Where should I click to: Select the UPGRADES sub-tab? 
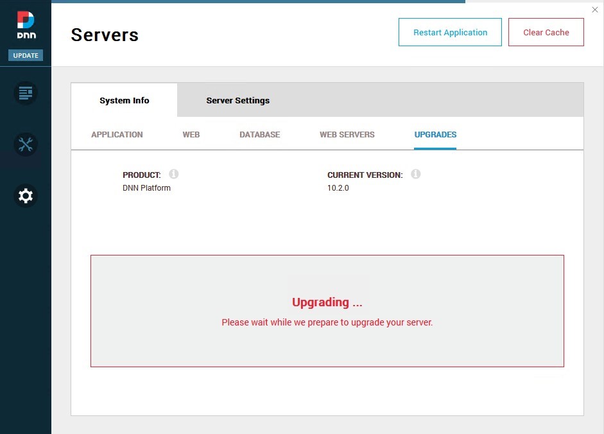(x=435, y=135)
